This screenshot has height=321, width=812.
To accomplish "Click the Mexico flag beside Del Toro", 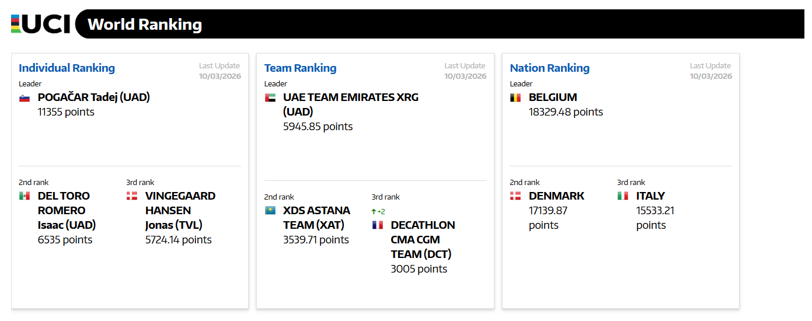I will (x=25, y=196).
